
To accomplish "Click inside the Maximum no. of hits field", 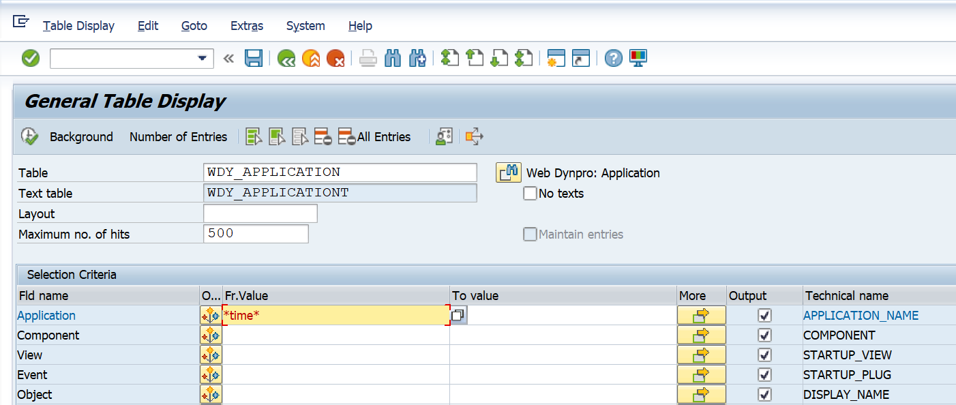I will (x=256, y=234).
